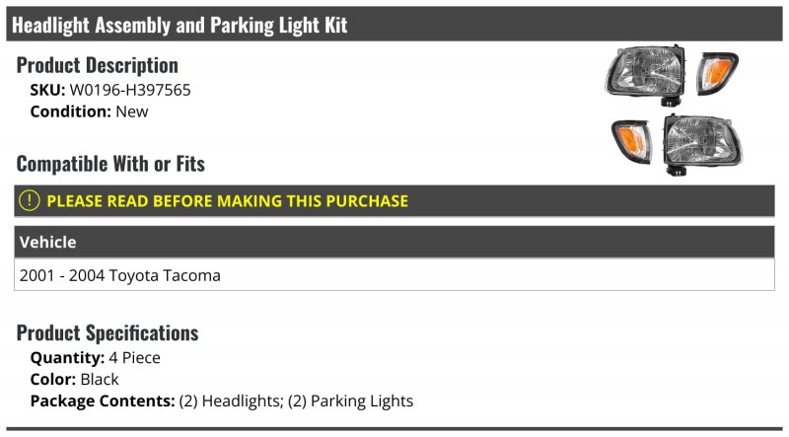Click the SKU label
Viewport: 789px width, 437px height.
[47, 90]
